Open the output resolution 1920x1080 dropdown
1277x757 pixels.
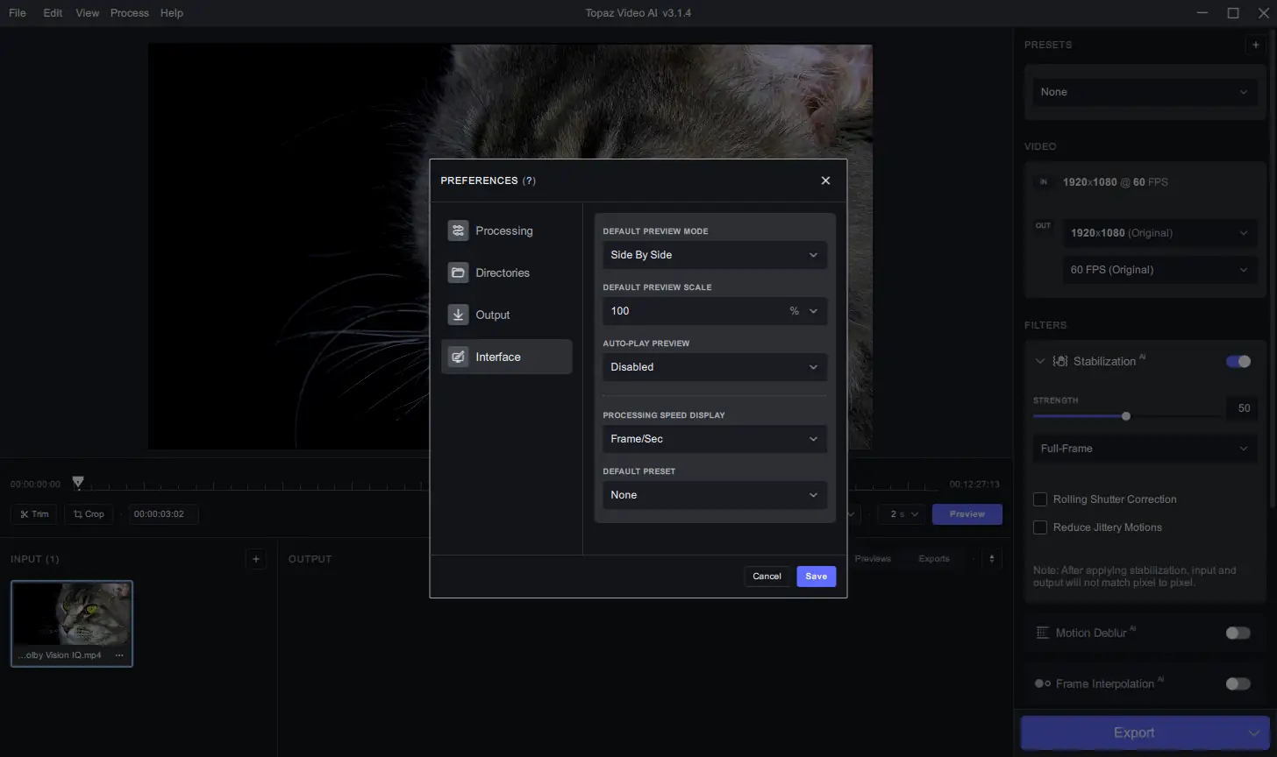[1161, 233]
